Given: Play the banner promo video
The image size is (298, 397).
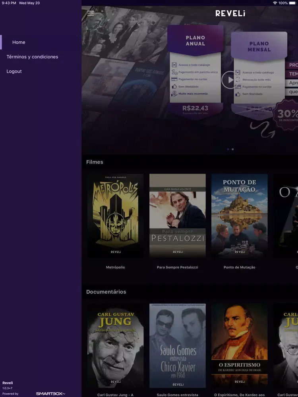Looking at the screenshot, I should point(230,80).
